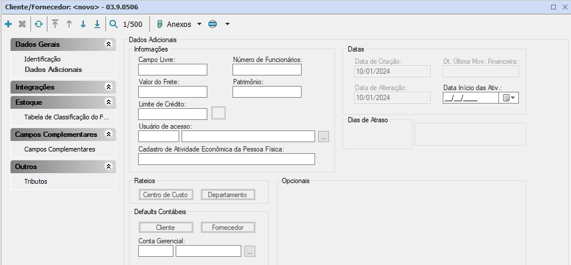Click the round blue icon after Anexos

point(213,24)
